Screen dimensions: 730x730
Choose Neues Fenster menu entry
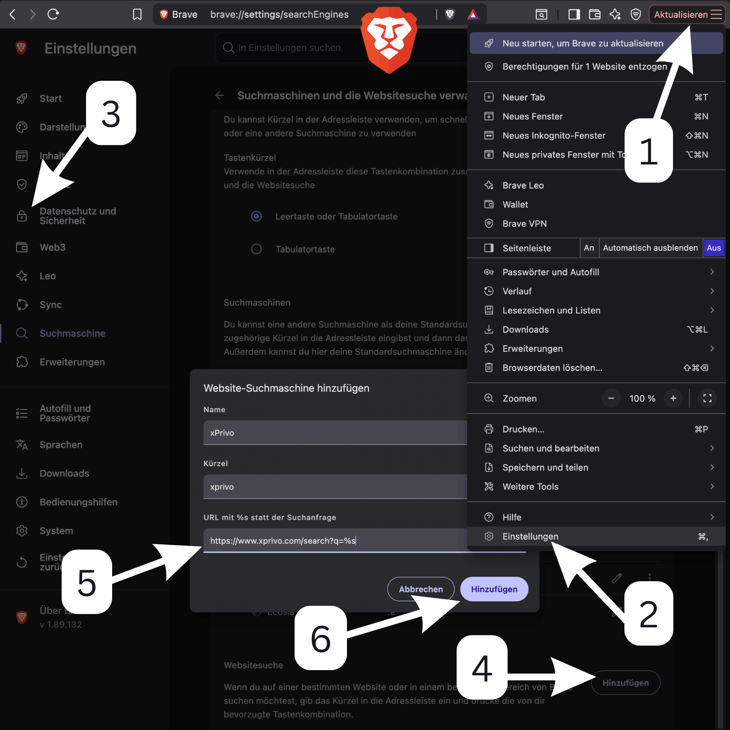click(596, 116)
